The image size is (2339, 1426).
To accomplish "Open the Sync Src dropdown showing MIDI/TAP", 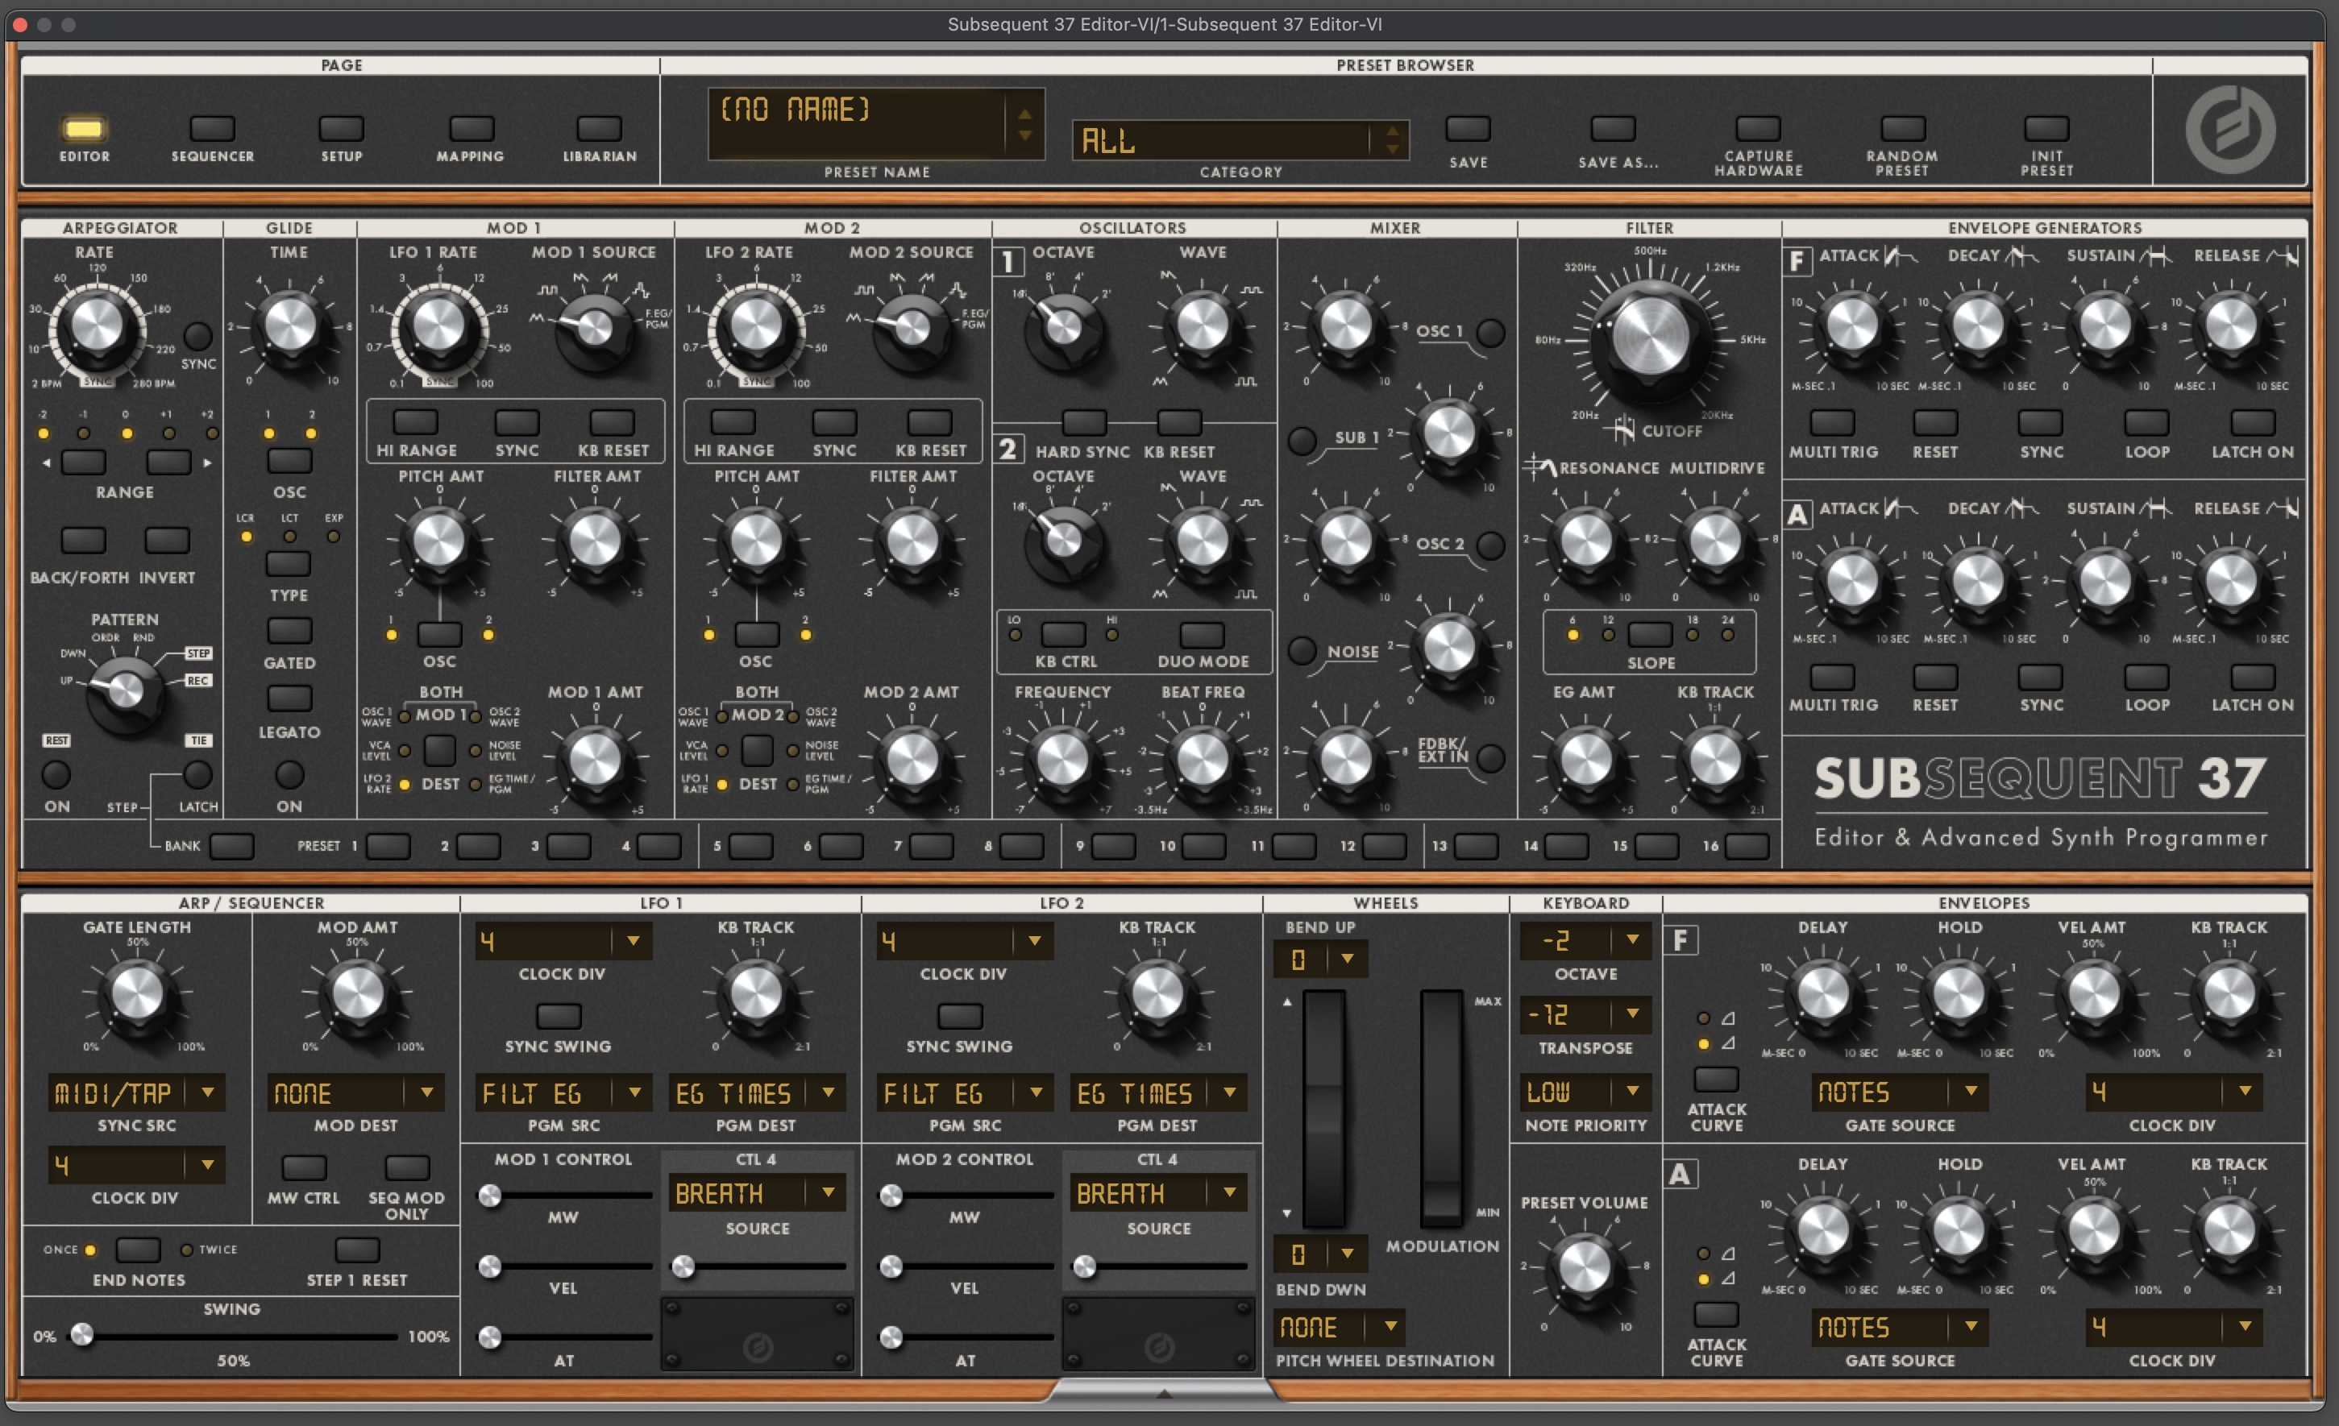I will click(137, 1093).
